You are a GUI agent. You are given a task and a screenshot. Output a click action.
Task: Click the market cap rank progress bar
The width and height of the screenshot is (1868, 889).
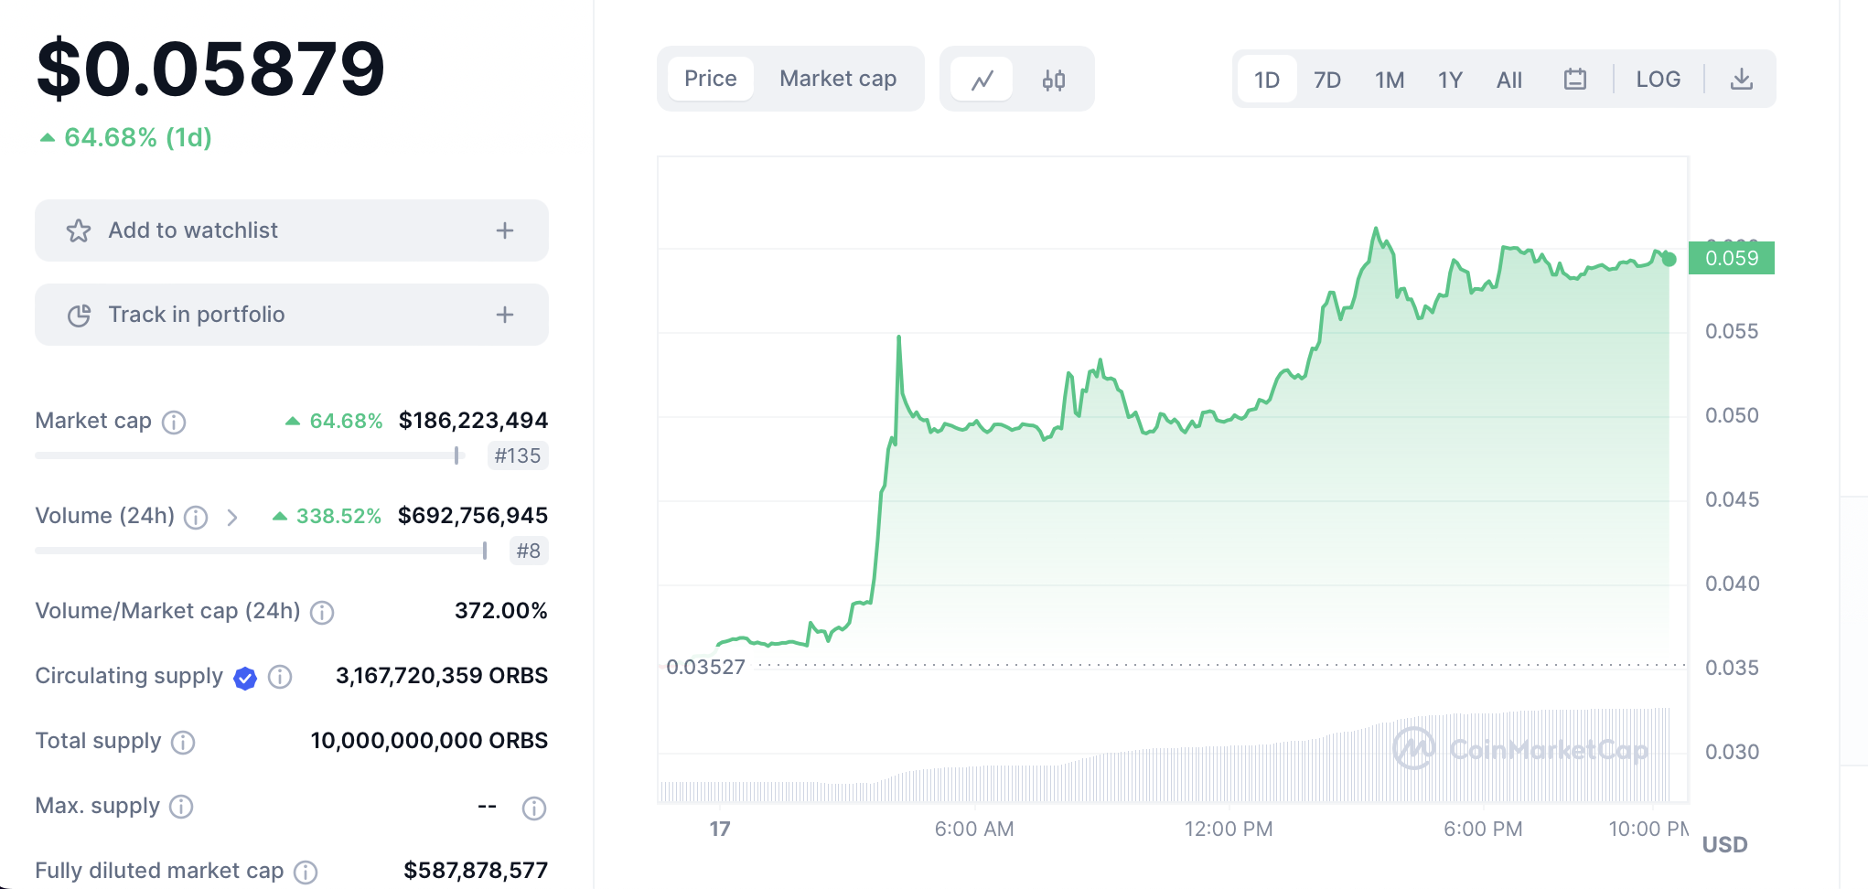click(x=249, y=455)
